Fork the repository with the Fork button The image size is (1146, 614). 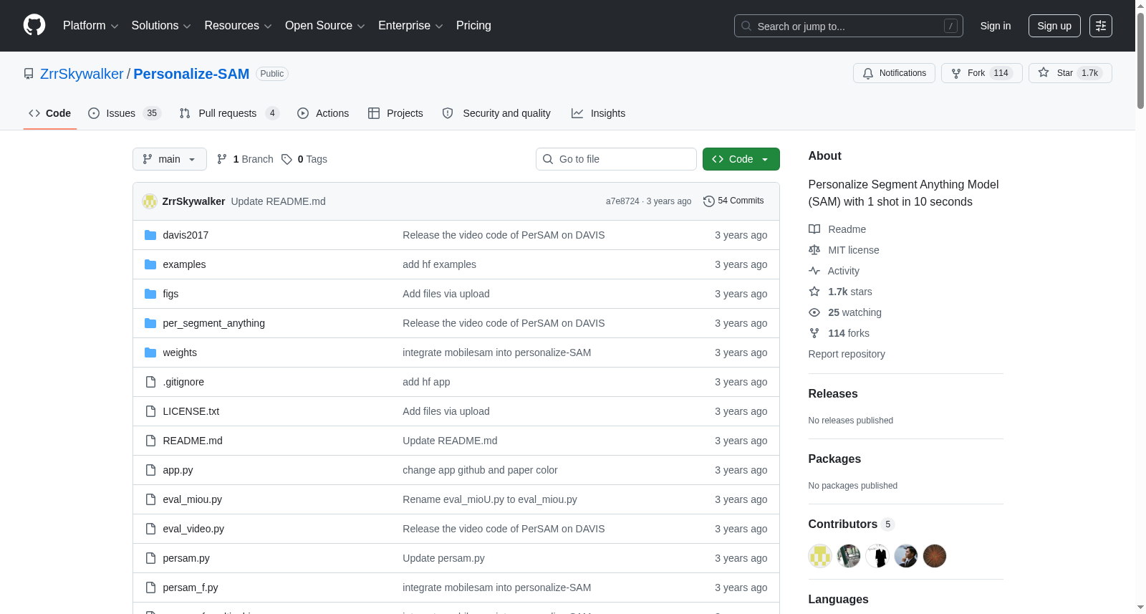(982, 73)
